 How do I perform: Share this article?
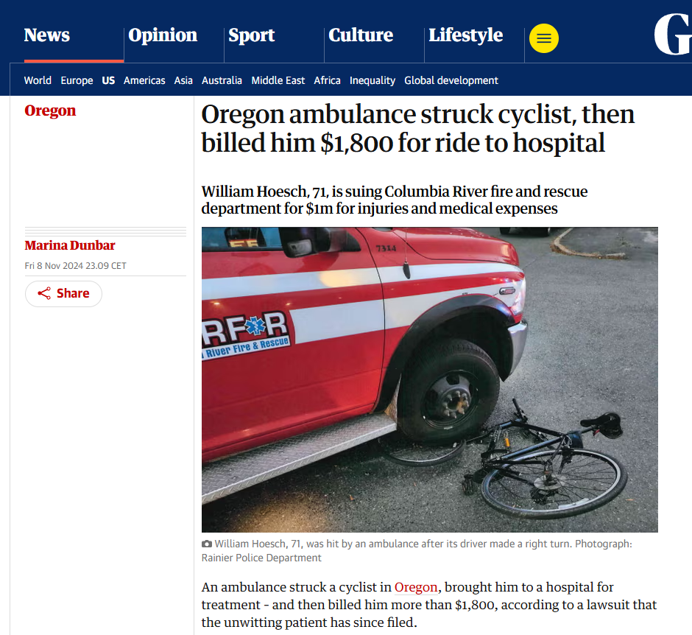[63, 293]
